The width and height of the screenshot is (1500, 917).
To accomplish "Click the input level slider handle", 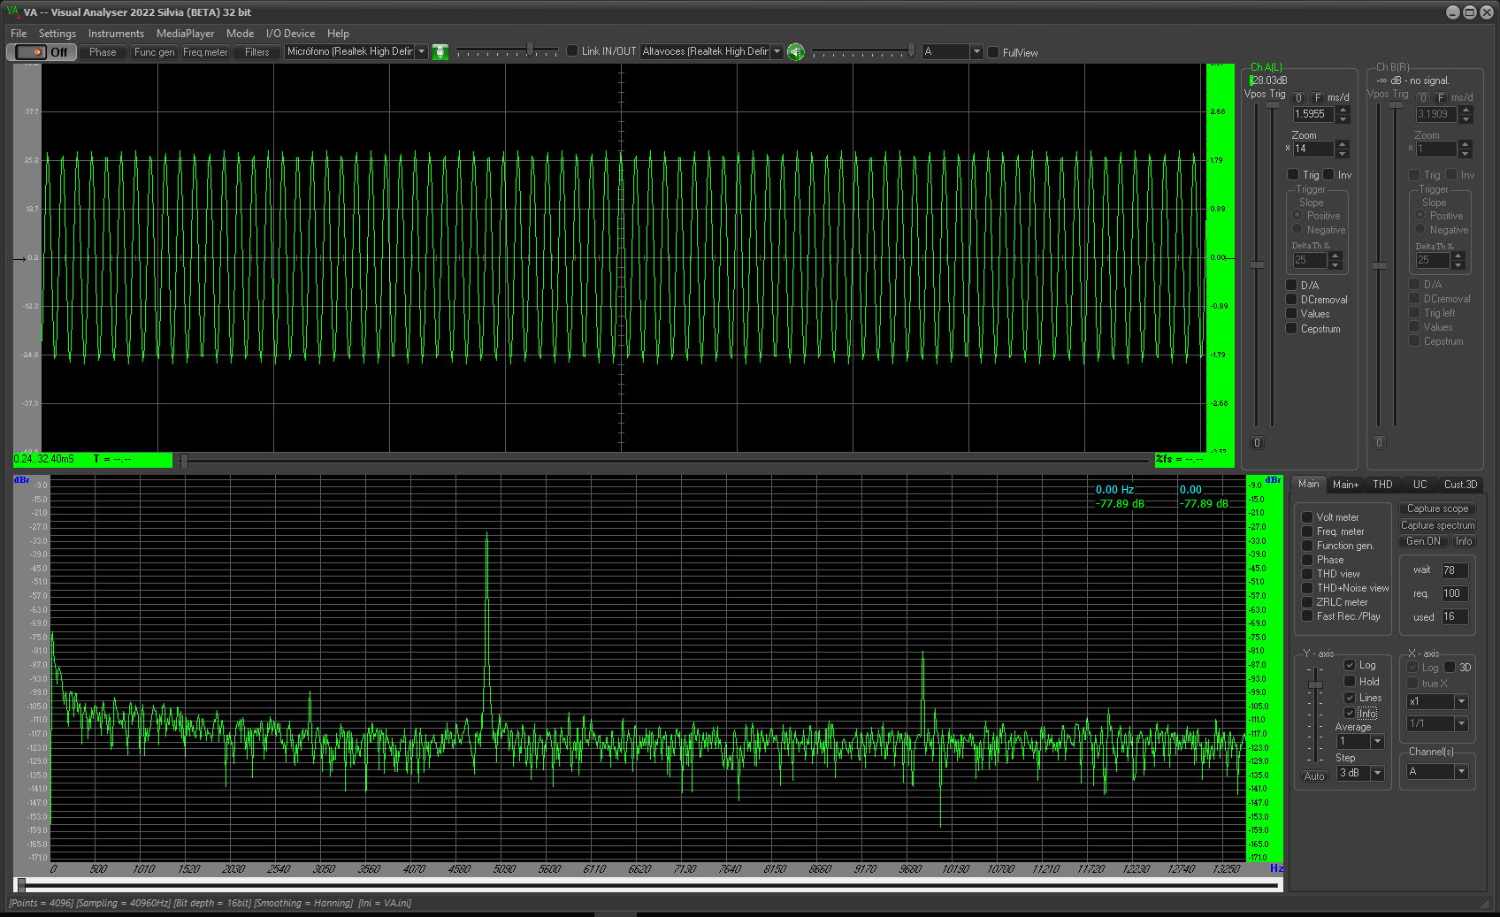I will point(530,50).
